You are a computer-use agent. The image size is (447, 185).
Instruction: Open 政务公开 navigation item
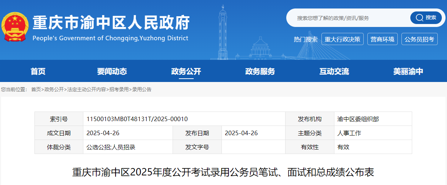186,72
